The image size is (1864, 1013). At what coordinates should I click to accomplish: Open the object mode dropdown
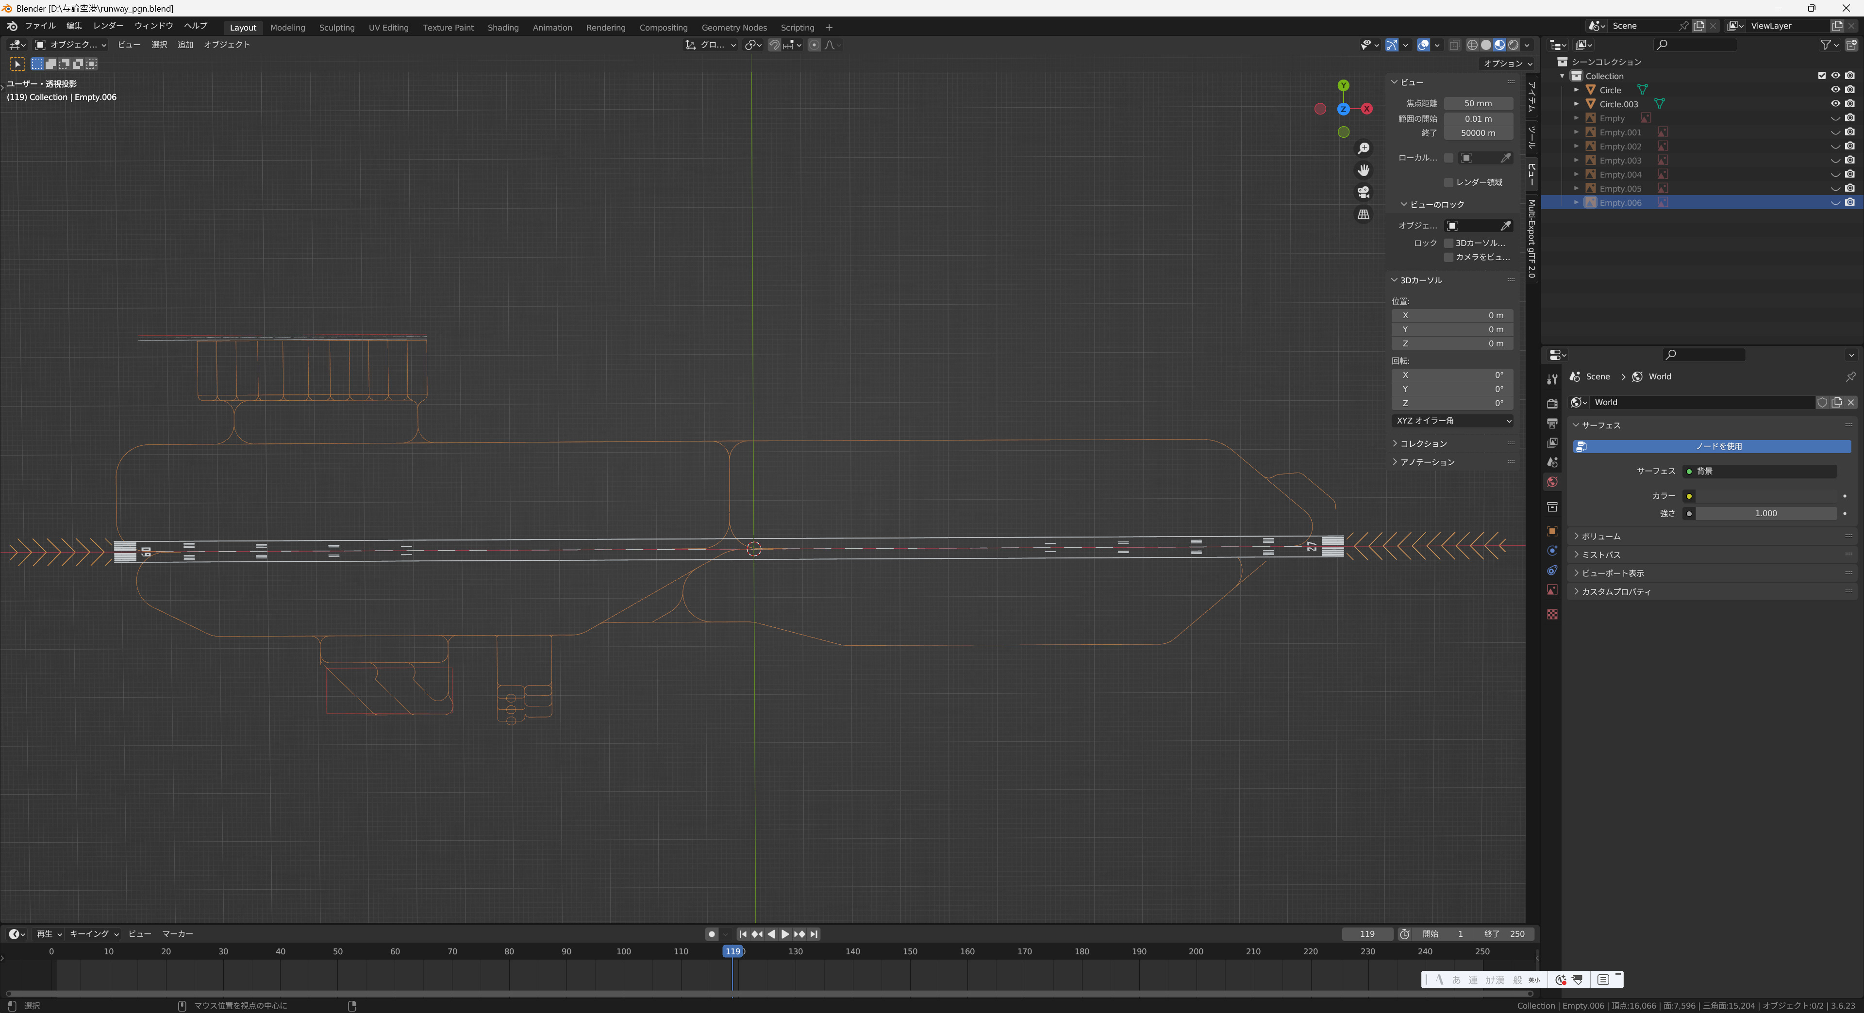click(71, 45)
